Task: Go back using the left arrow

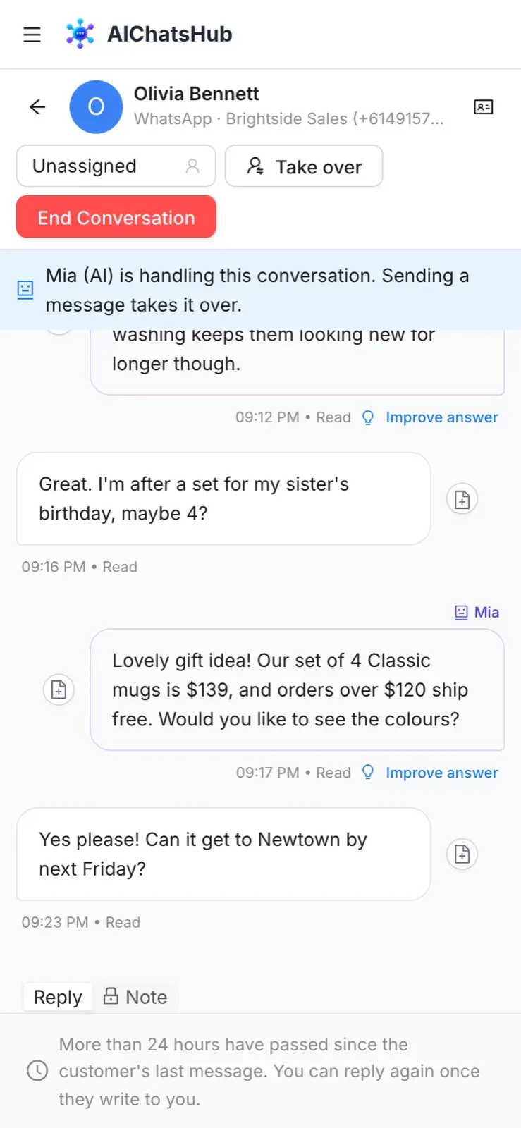Action: (37, 106)
